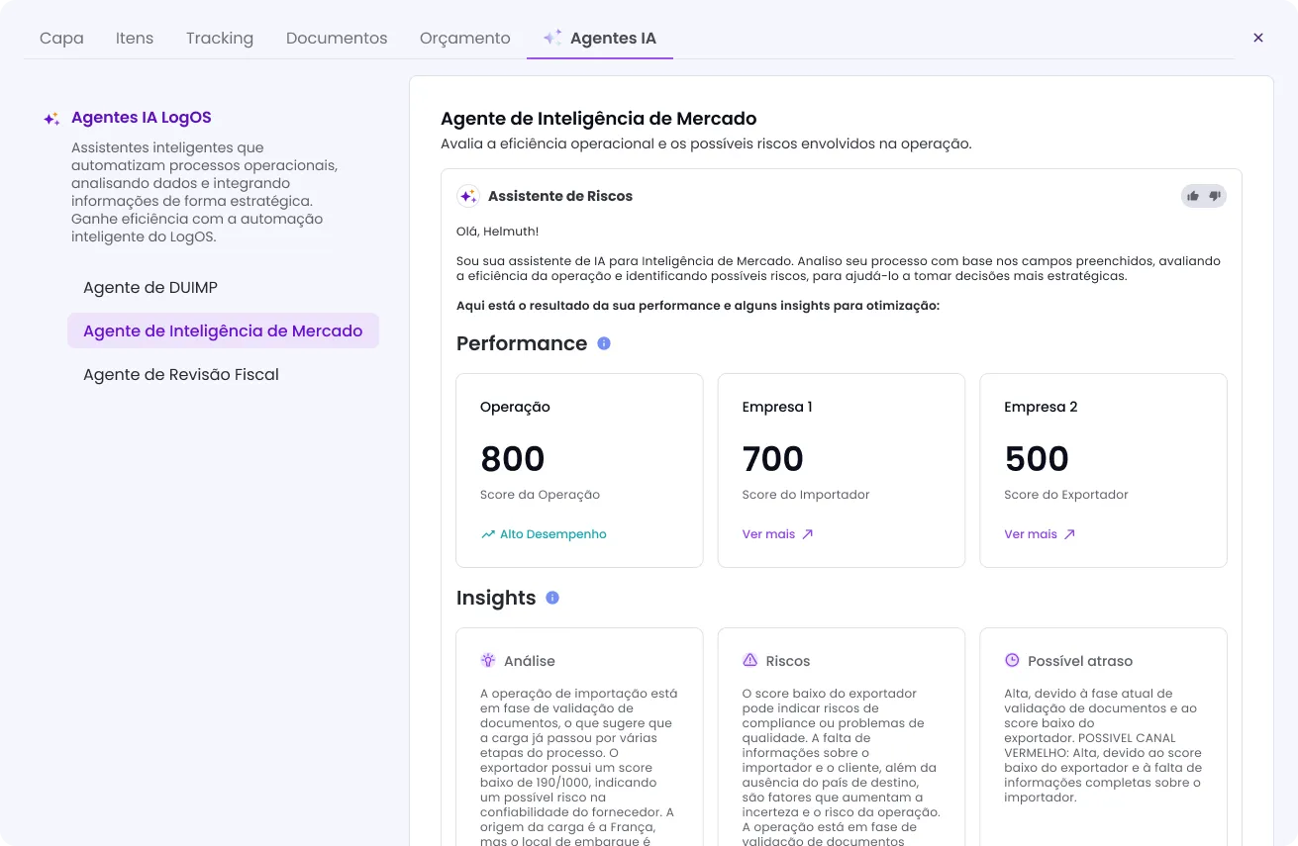Click the Assistente de Riscos sparkle avatar
This screenshot has height=846, width=1298.
pyautogui.click(x=468, y=196)
